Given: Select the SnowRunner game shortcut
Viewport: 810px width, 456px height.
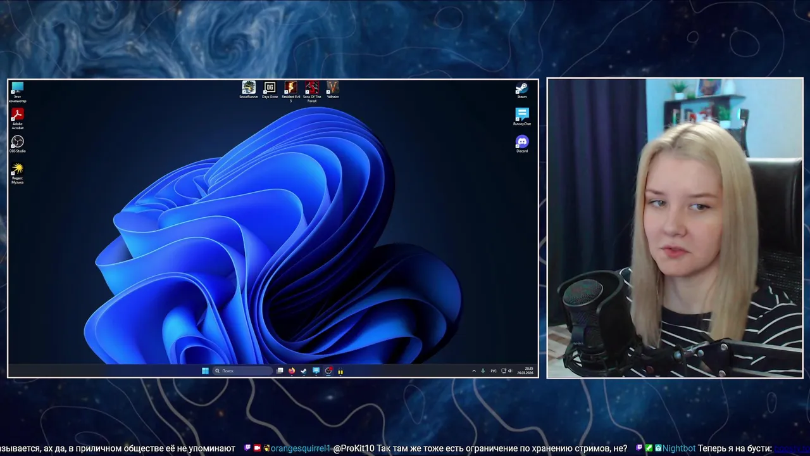Looking at the screenshot, I should pos(249,90).
